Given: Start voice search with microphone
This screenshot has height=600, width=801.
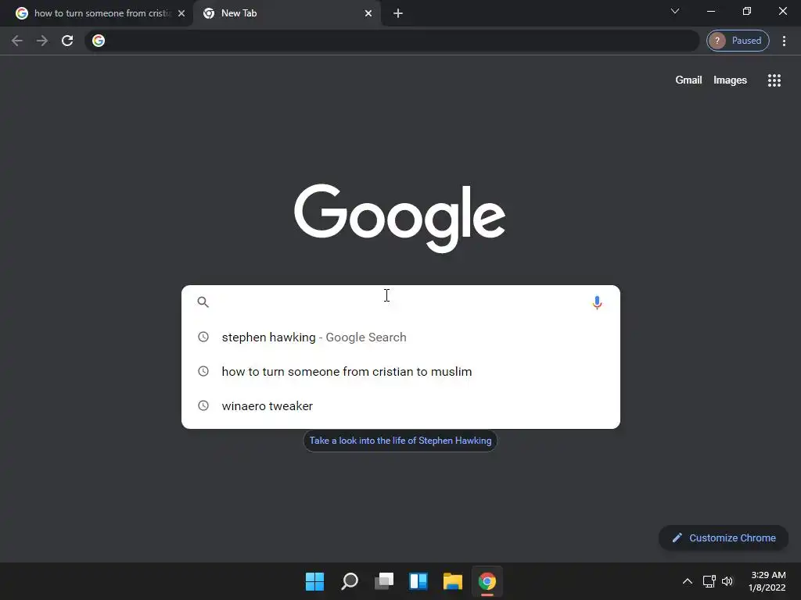Looking at the screenshot, I should click(x=597, y=302).
